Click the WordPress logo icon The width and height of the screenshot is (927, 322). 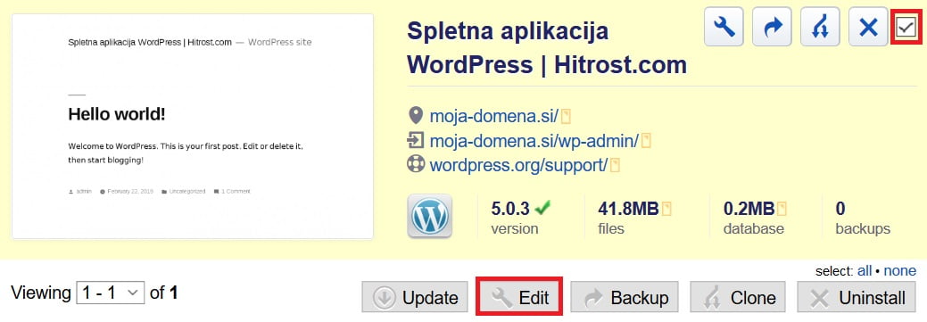tap(430, 216)
